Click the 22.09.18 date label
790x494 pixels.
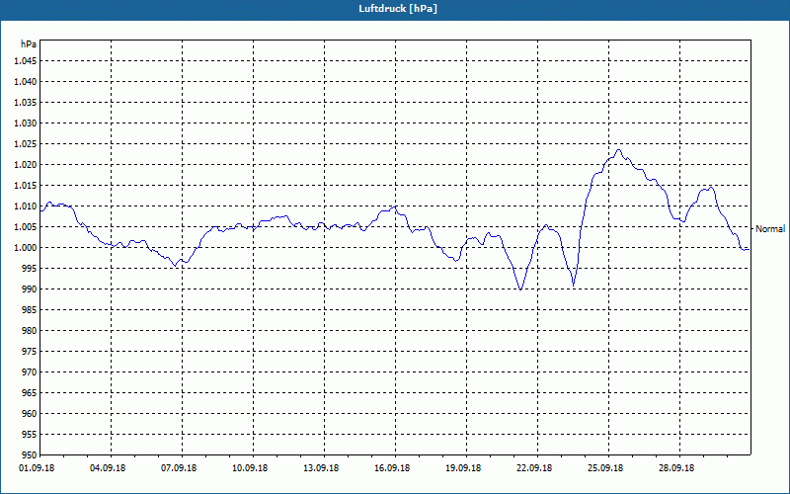534,467
